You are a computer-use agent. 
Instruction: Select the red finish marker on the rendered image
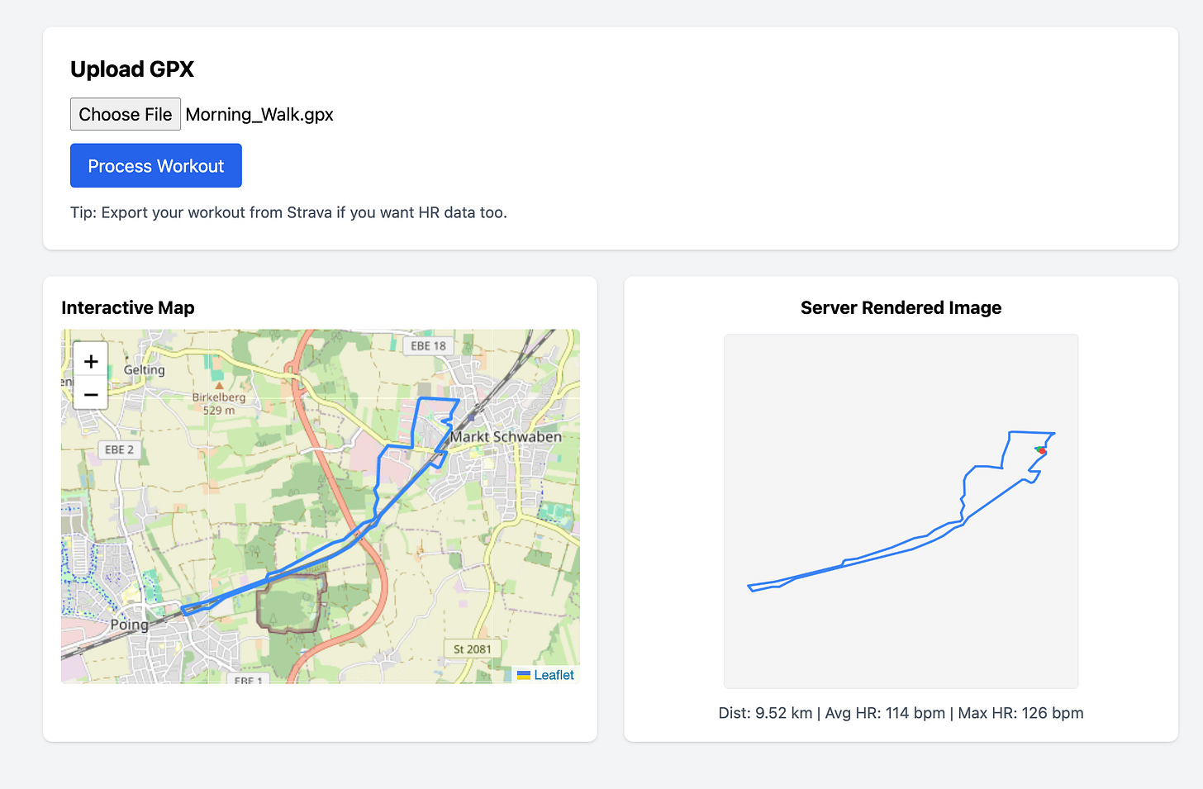[x=1042, y=452]
